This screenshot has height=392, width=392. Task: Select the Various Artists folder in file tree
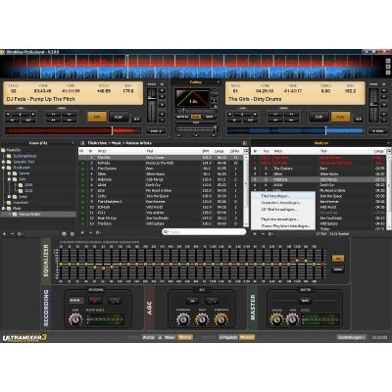(29, 215)
